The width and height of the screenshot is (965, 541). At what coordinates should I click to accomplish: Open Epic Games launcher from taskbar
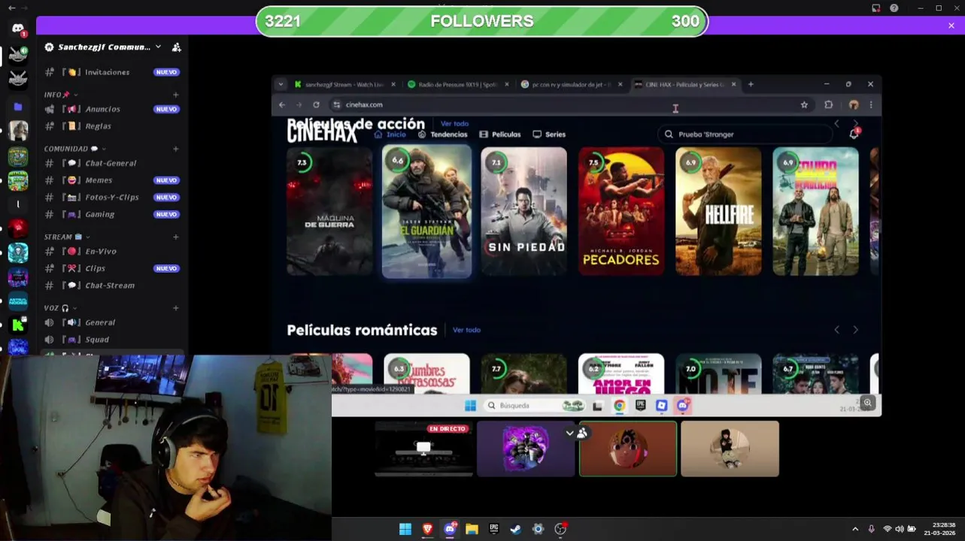coord(494,529)
